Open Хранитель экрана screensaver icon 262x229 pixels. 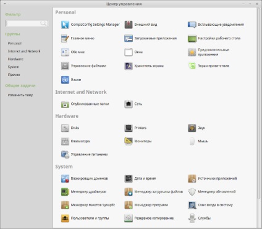[x=129, y=66]
